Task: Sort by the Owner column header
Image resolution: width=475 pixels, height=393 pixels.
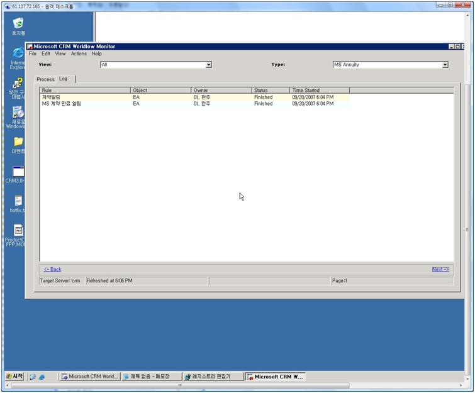Action: tap(221, 90)
